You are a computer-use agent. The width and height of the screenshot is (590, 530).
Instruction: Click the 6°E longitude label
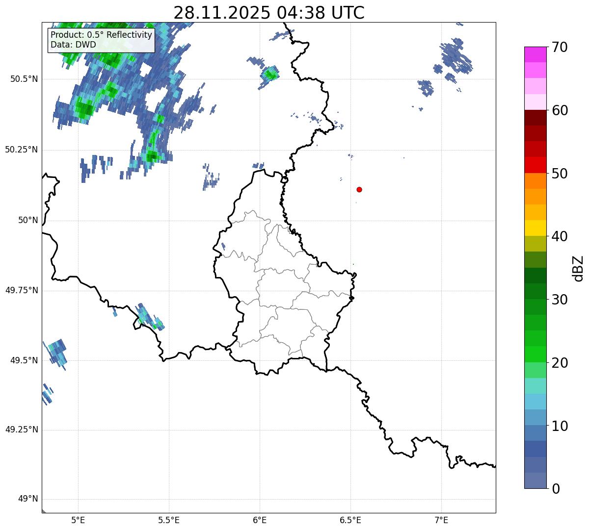pos(260,520)
